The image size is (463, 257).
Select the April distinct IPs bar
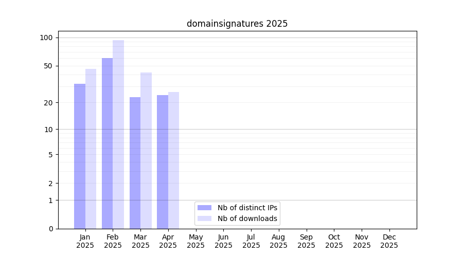click(x=163, y=162)
